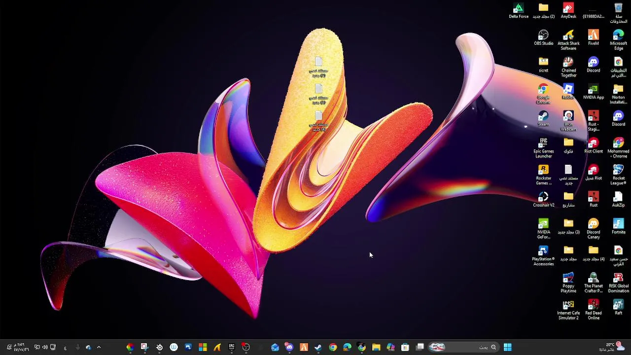
Task: Select the Chained Together game icon
Action: point(568,68)
